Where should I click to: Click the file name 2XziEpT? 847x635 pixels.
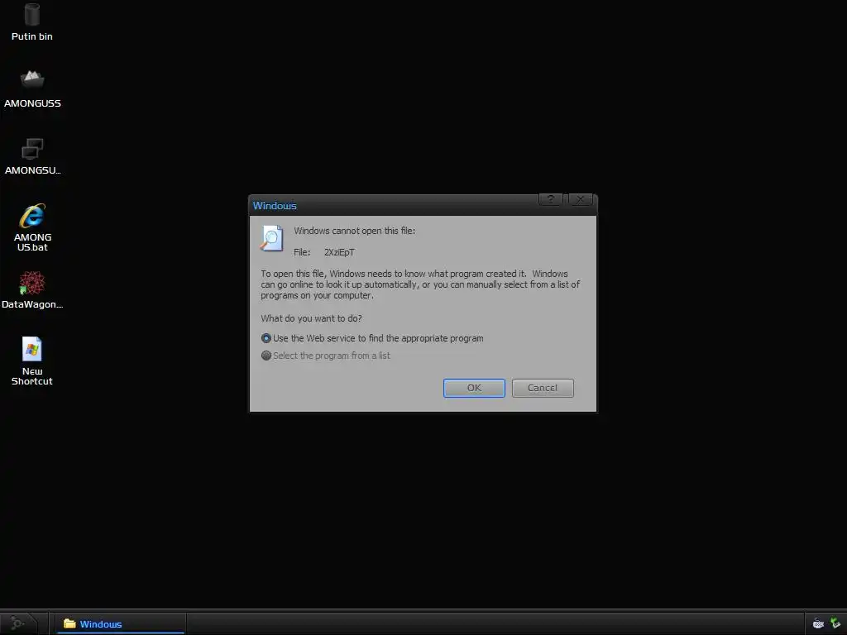point(339,252)
